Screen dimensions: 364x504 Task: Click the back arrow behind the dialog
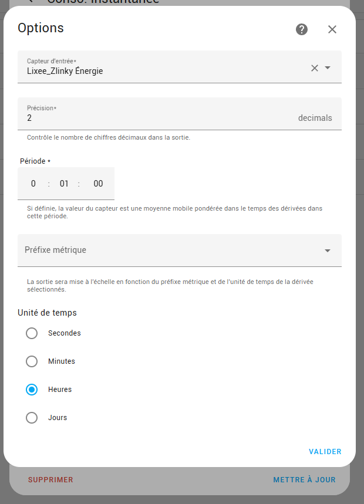(x=31, y=2)
